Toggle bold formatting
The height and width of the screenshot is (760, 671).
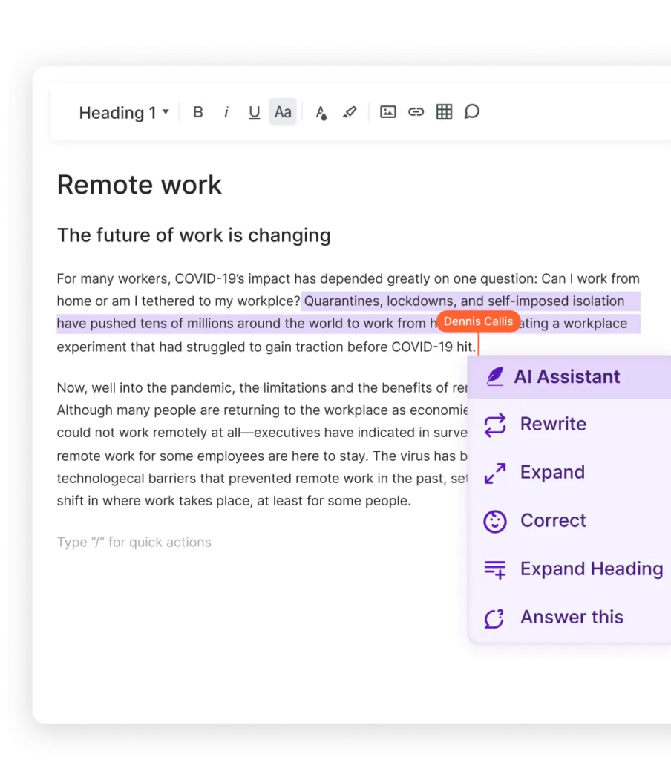pyautogui.click(x=198, y=112)
